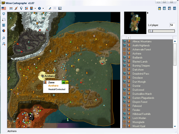Click the orange monitor toolbar icon

(x=32, y=8)
